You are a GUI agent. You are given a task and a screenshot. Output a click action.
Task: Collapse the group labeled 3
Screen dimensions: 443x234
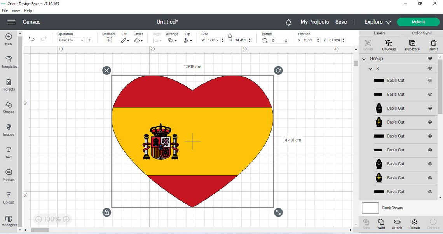tap(370, 69)
